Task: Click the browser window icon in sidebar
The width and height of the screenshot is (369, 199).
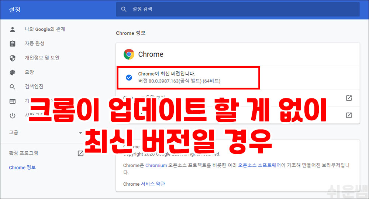Action: 13,101
